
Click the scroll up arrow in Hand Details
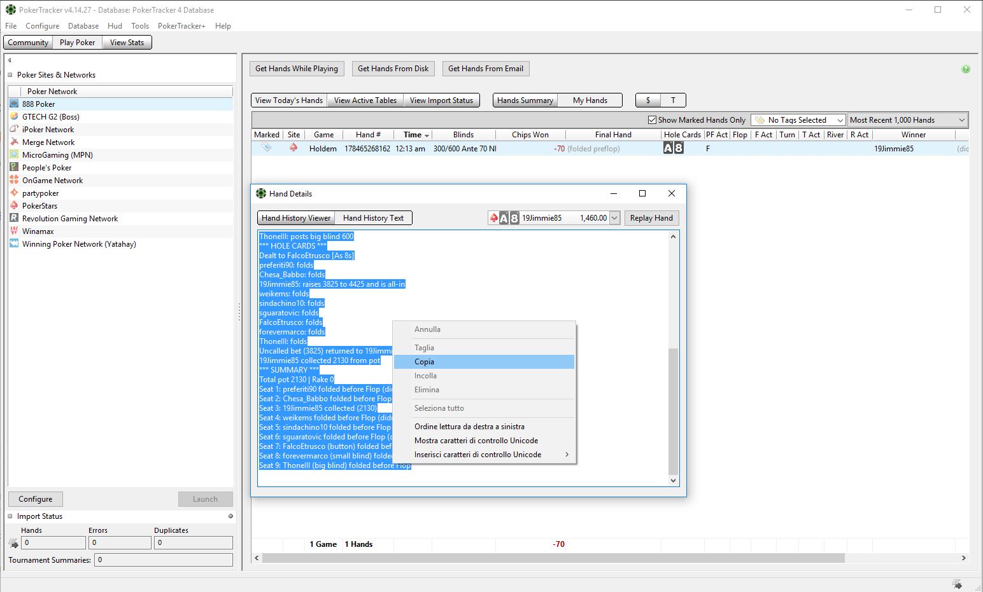point(674,237)
